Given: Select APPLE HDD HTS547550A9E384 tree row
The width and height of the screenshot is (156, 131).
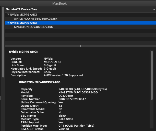Looking at the screenshot, I should click(x=80, y=19).
